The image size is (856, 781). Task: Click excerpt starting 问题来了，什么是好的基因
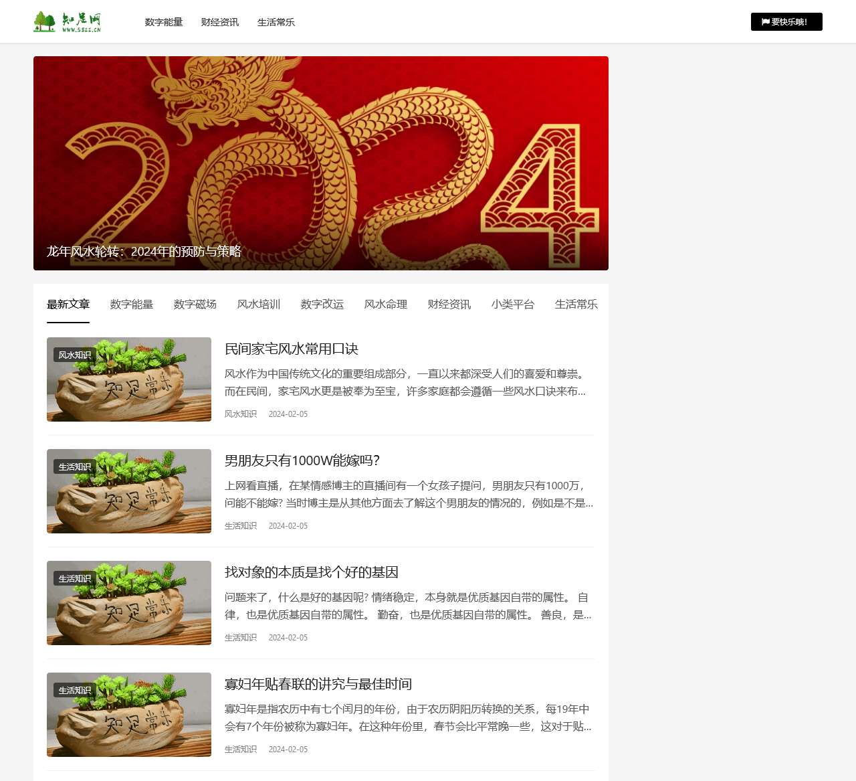point(408,606)
